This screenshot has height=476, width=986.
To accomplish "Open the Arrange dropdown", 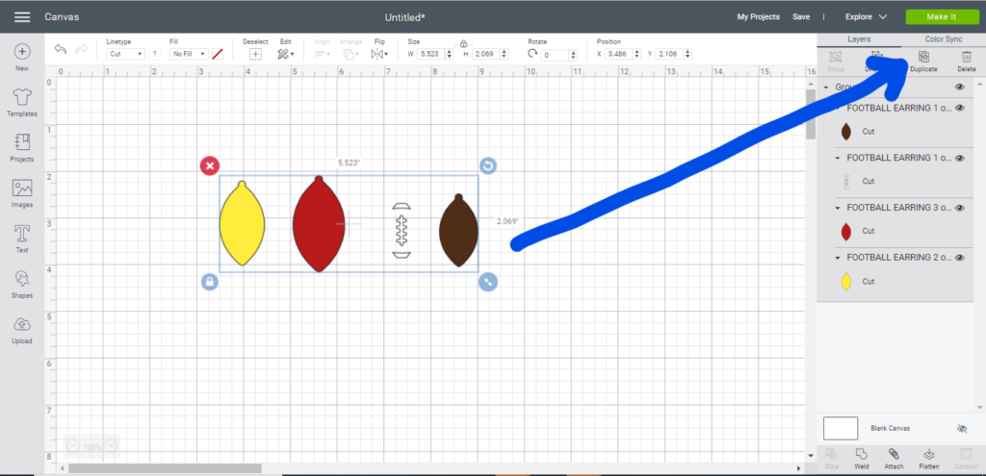I will (350, 55).
